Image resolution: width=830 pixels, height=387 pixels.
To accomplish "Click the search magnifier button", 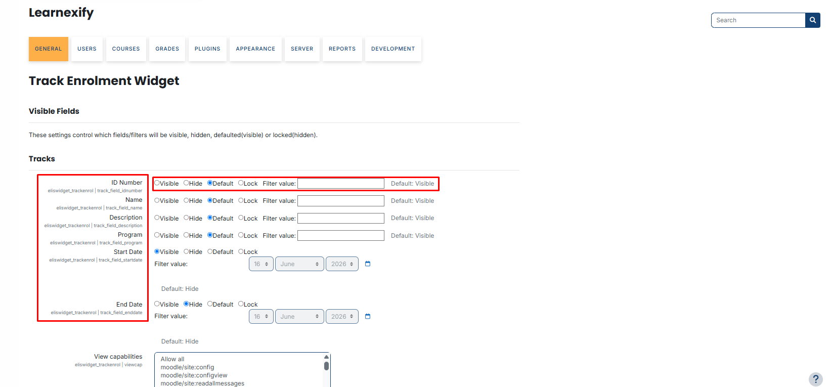I will (x=812, y=20).
